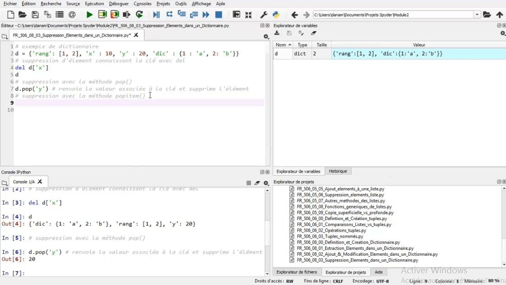Save the current file using the floppy disk icon
The width and height of the screenshot is (506, 285).
coord(35,15)
